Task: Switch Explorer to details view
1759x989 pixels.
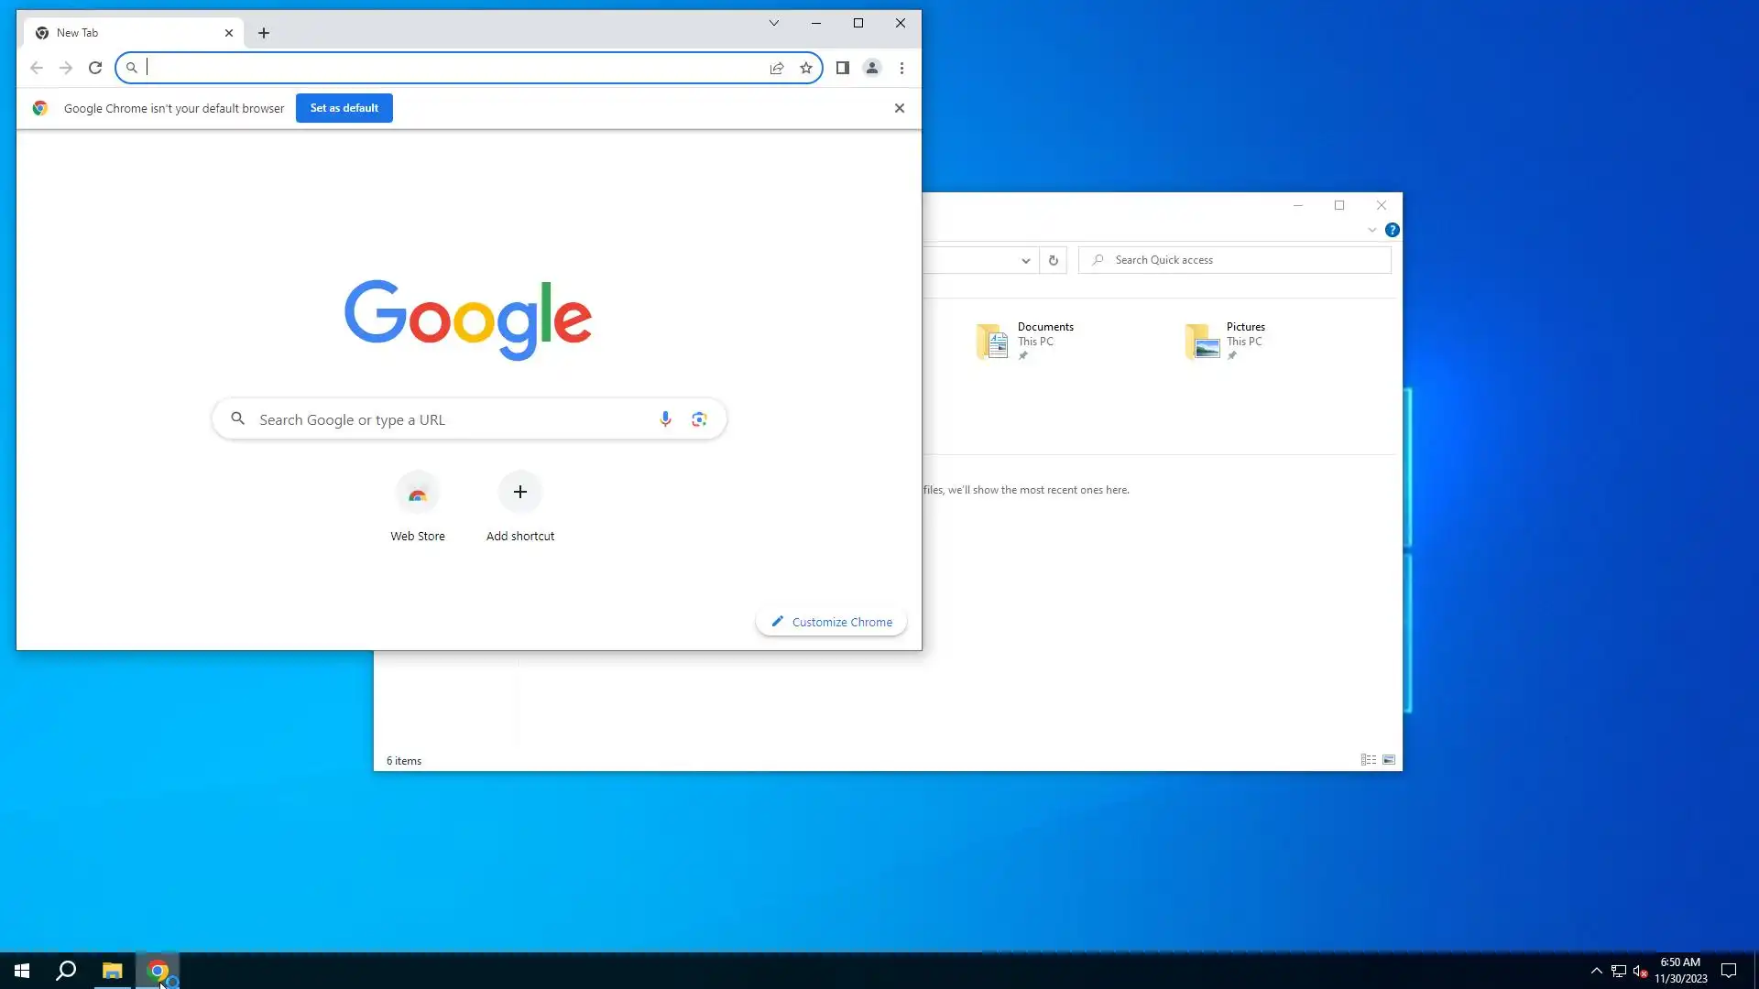Action: click(1368, 760)
